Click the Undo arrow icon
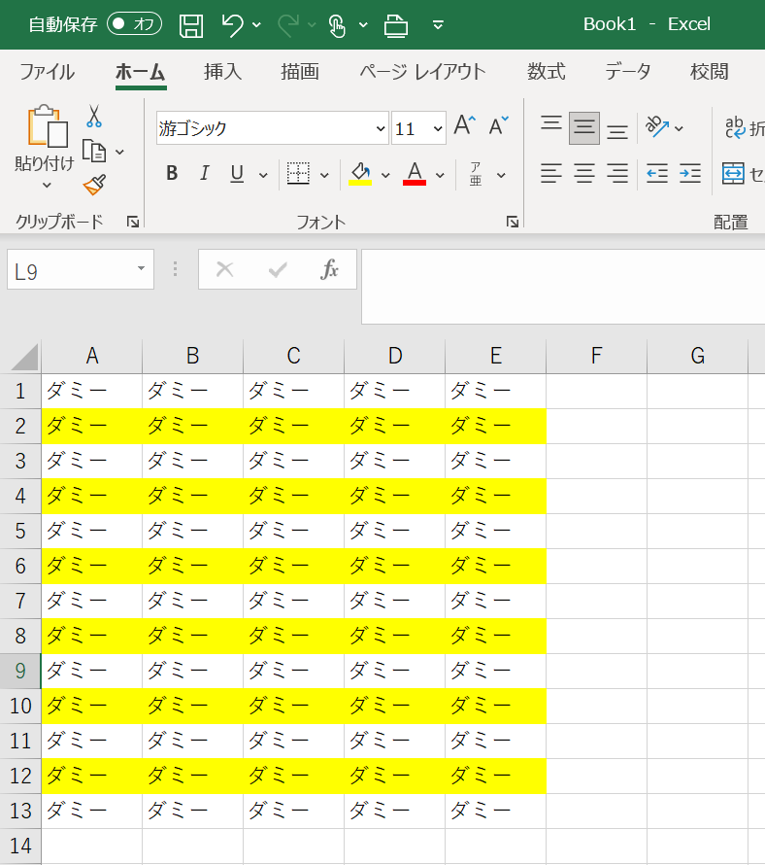 tap(232, 24)
